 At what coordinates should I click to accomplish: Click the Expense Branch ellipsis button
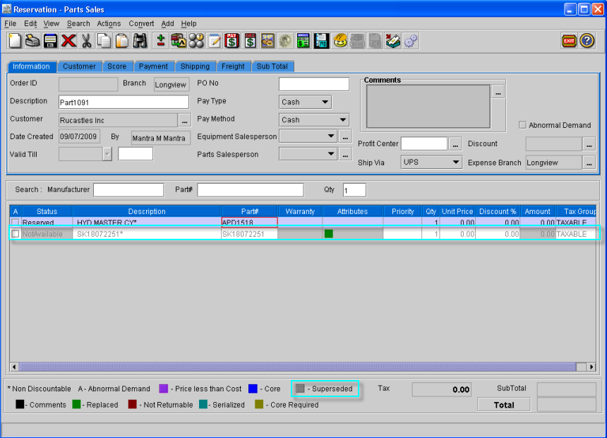[589, 162]
